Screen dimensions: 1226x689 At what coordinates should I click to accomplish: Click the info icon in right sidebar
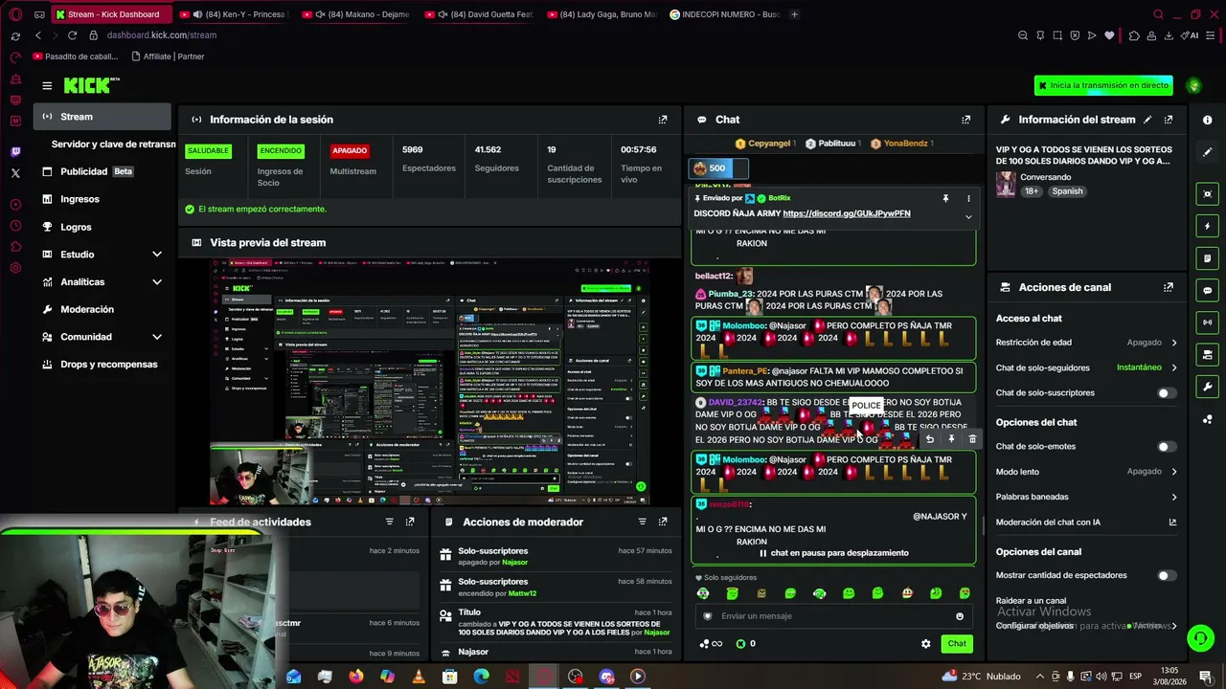coord(1208,120)
